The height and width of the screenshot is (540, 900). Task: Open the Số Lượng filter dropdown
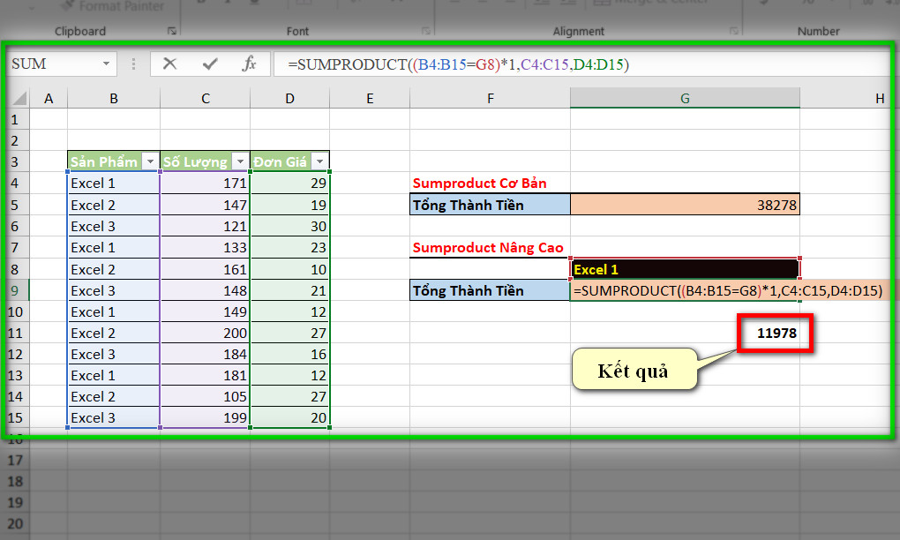241,161
